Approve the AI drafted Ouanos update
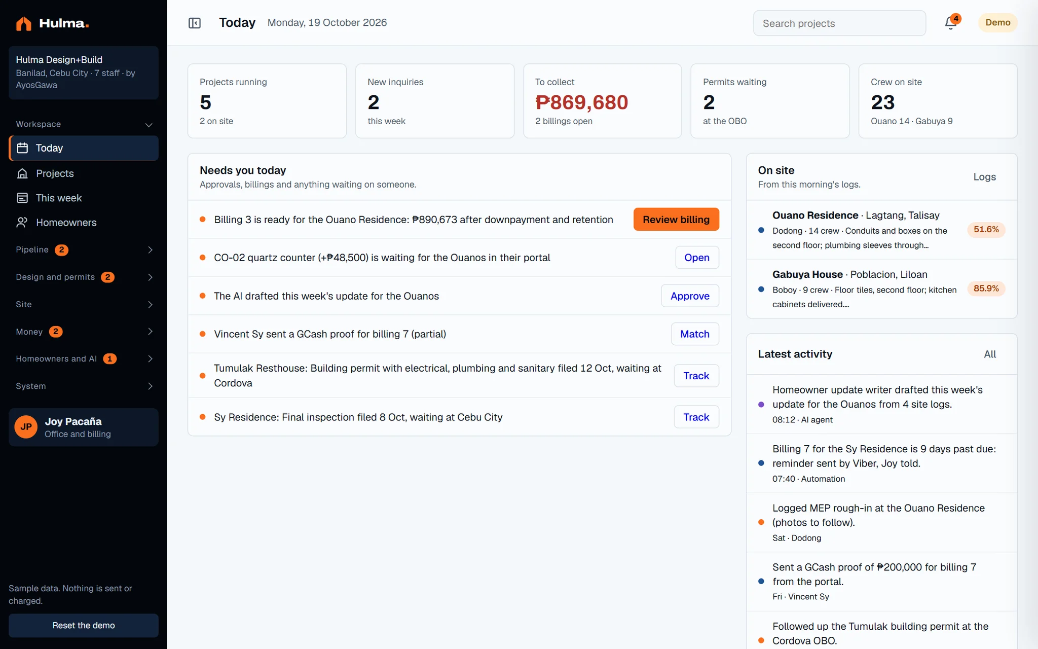This screenshot has width=1038, height=649. tap(690, 296)
